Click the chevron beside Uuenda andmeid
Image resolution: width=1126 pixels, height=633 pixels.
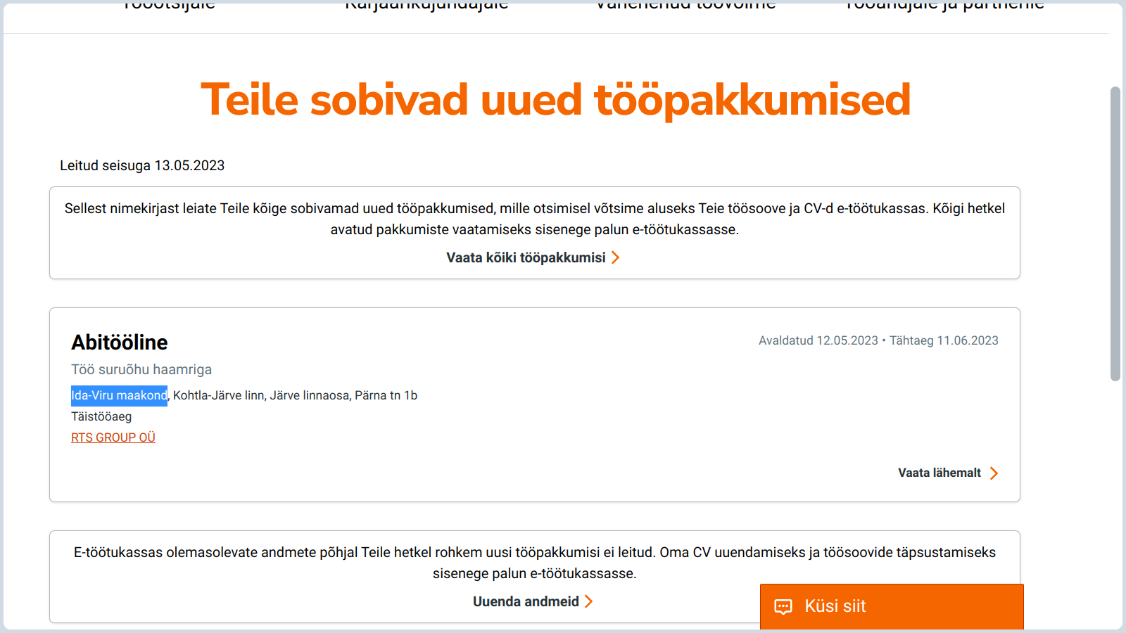pyautogui.click(x=589, y=601)
